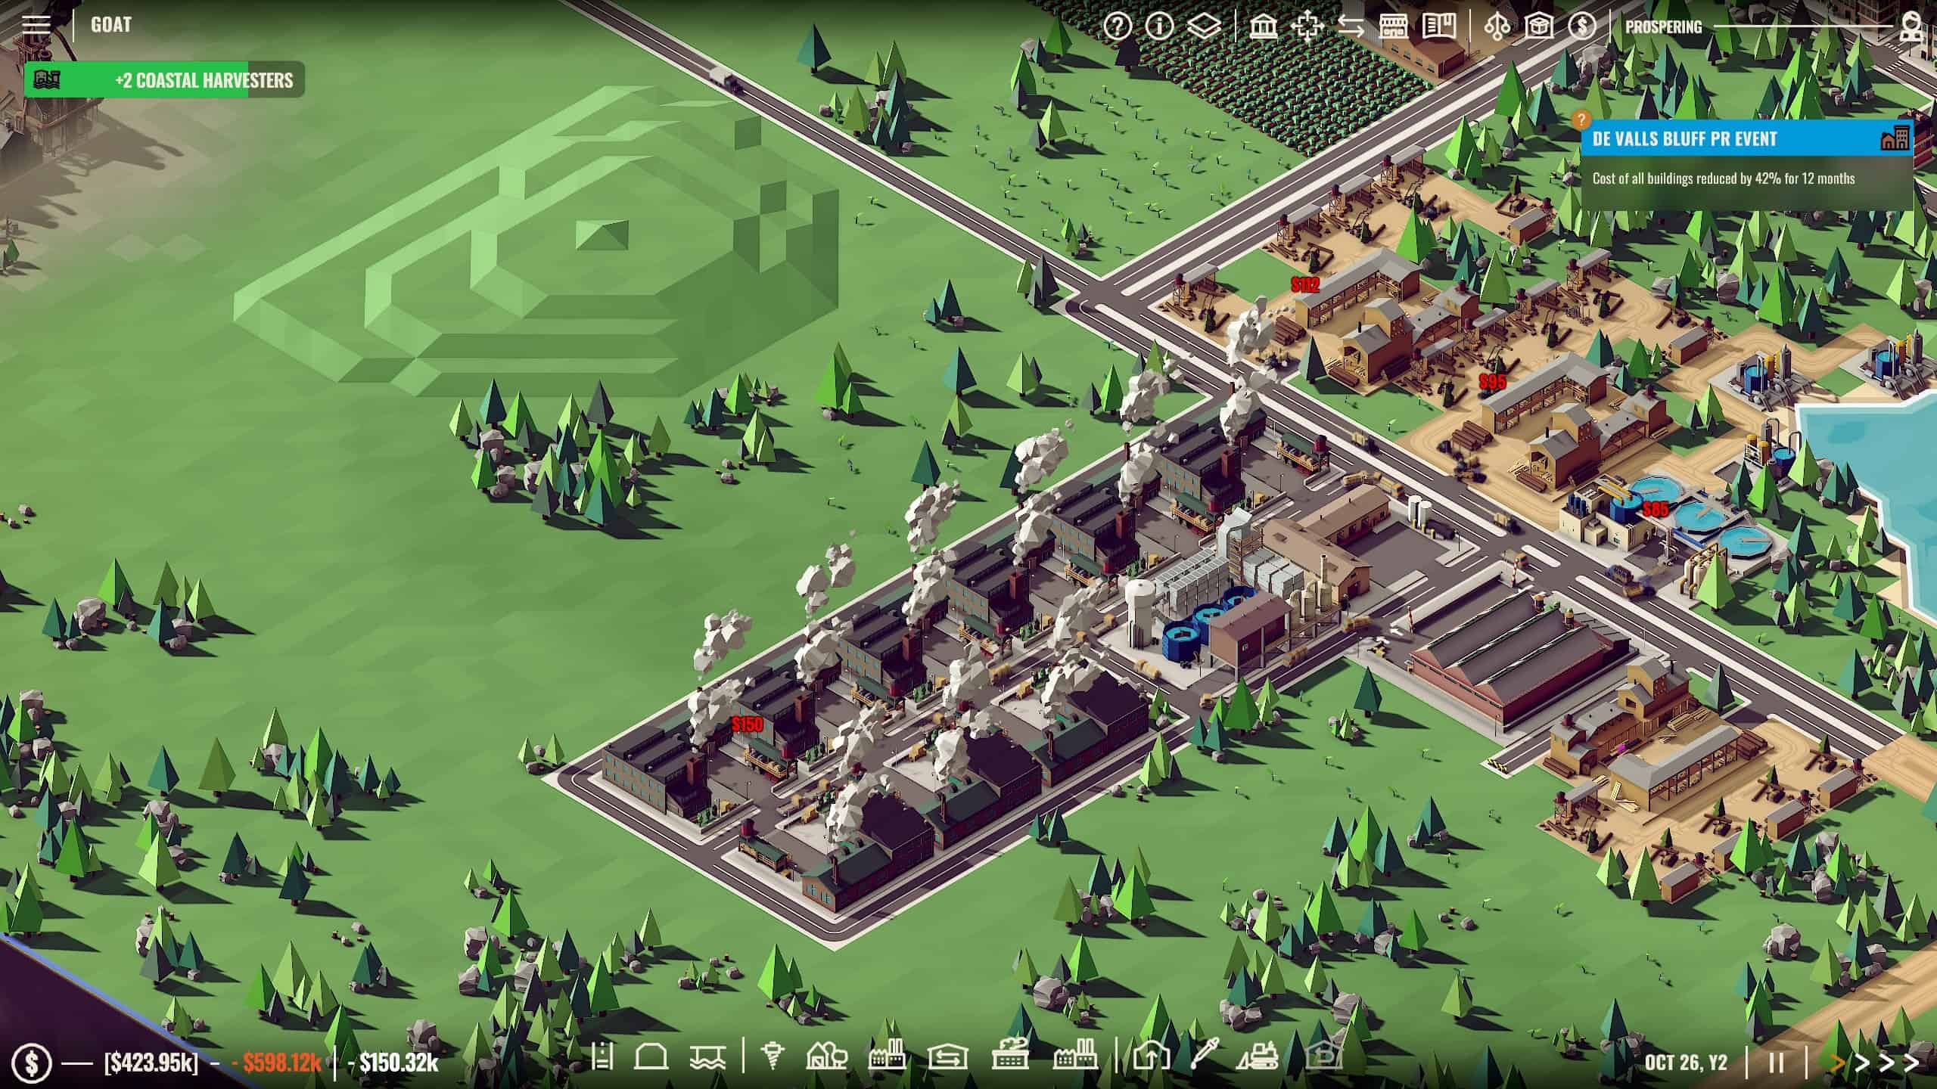This screenshot has height=1089, width=1937.
Task: Open the bank building icon
Action: coord(1263,26)
